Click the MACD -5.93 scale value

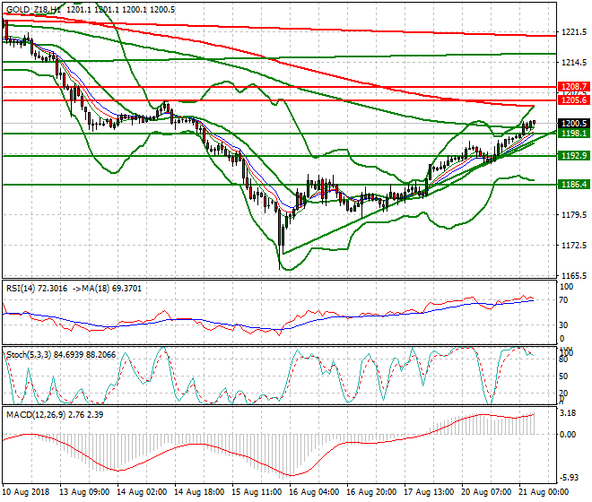(x=569, y=478)
